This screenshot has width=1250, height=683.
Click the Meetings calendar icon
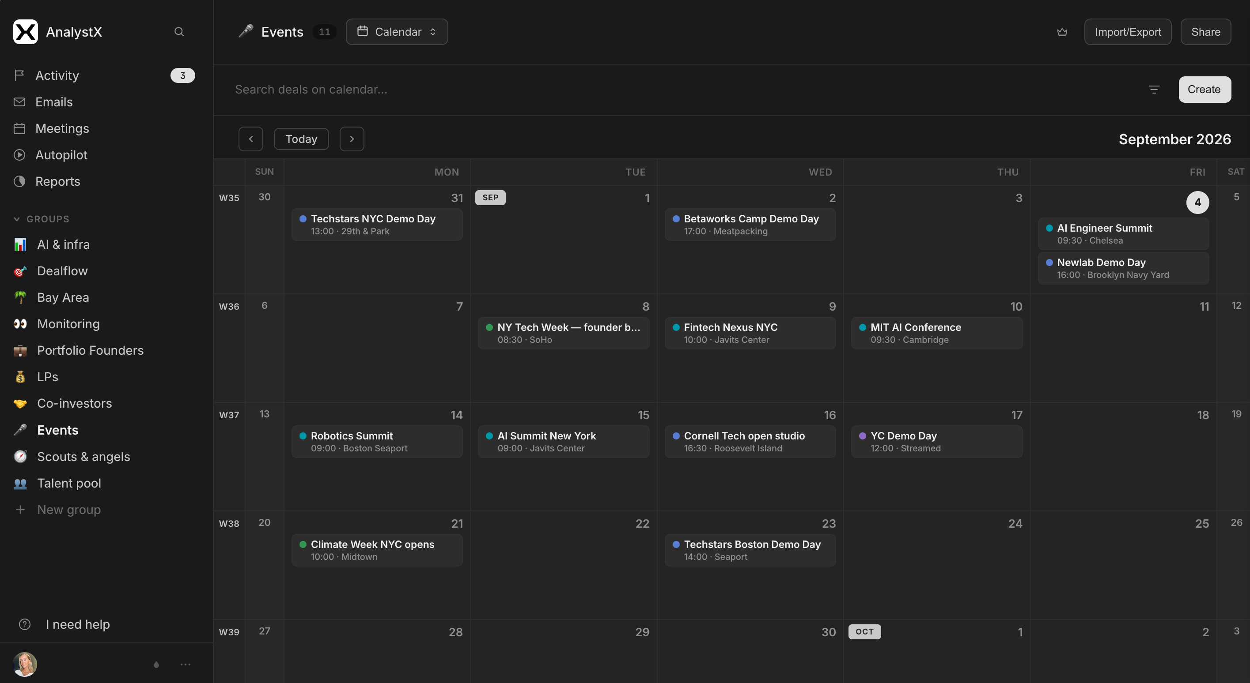coord(19,128)
